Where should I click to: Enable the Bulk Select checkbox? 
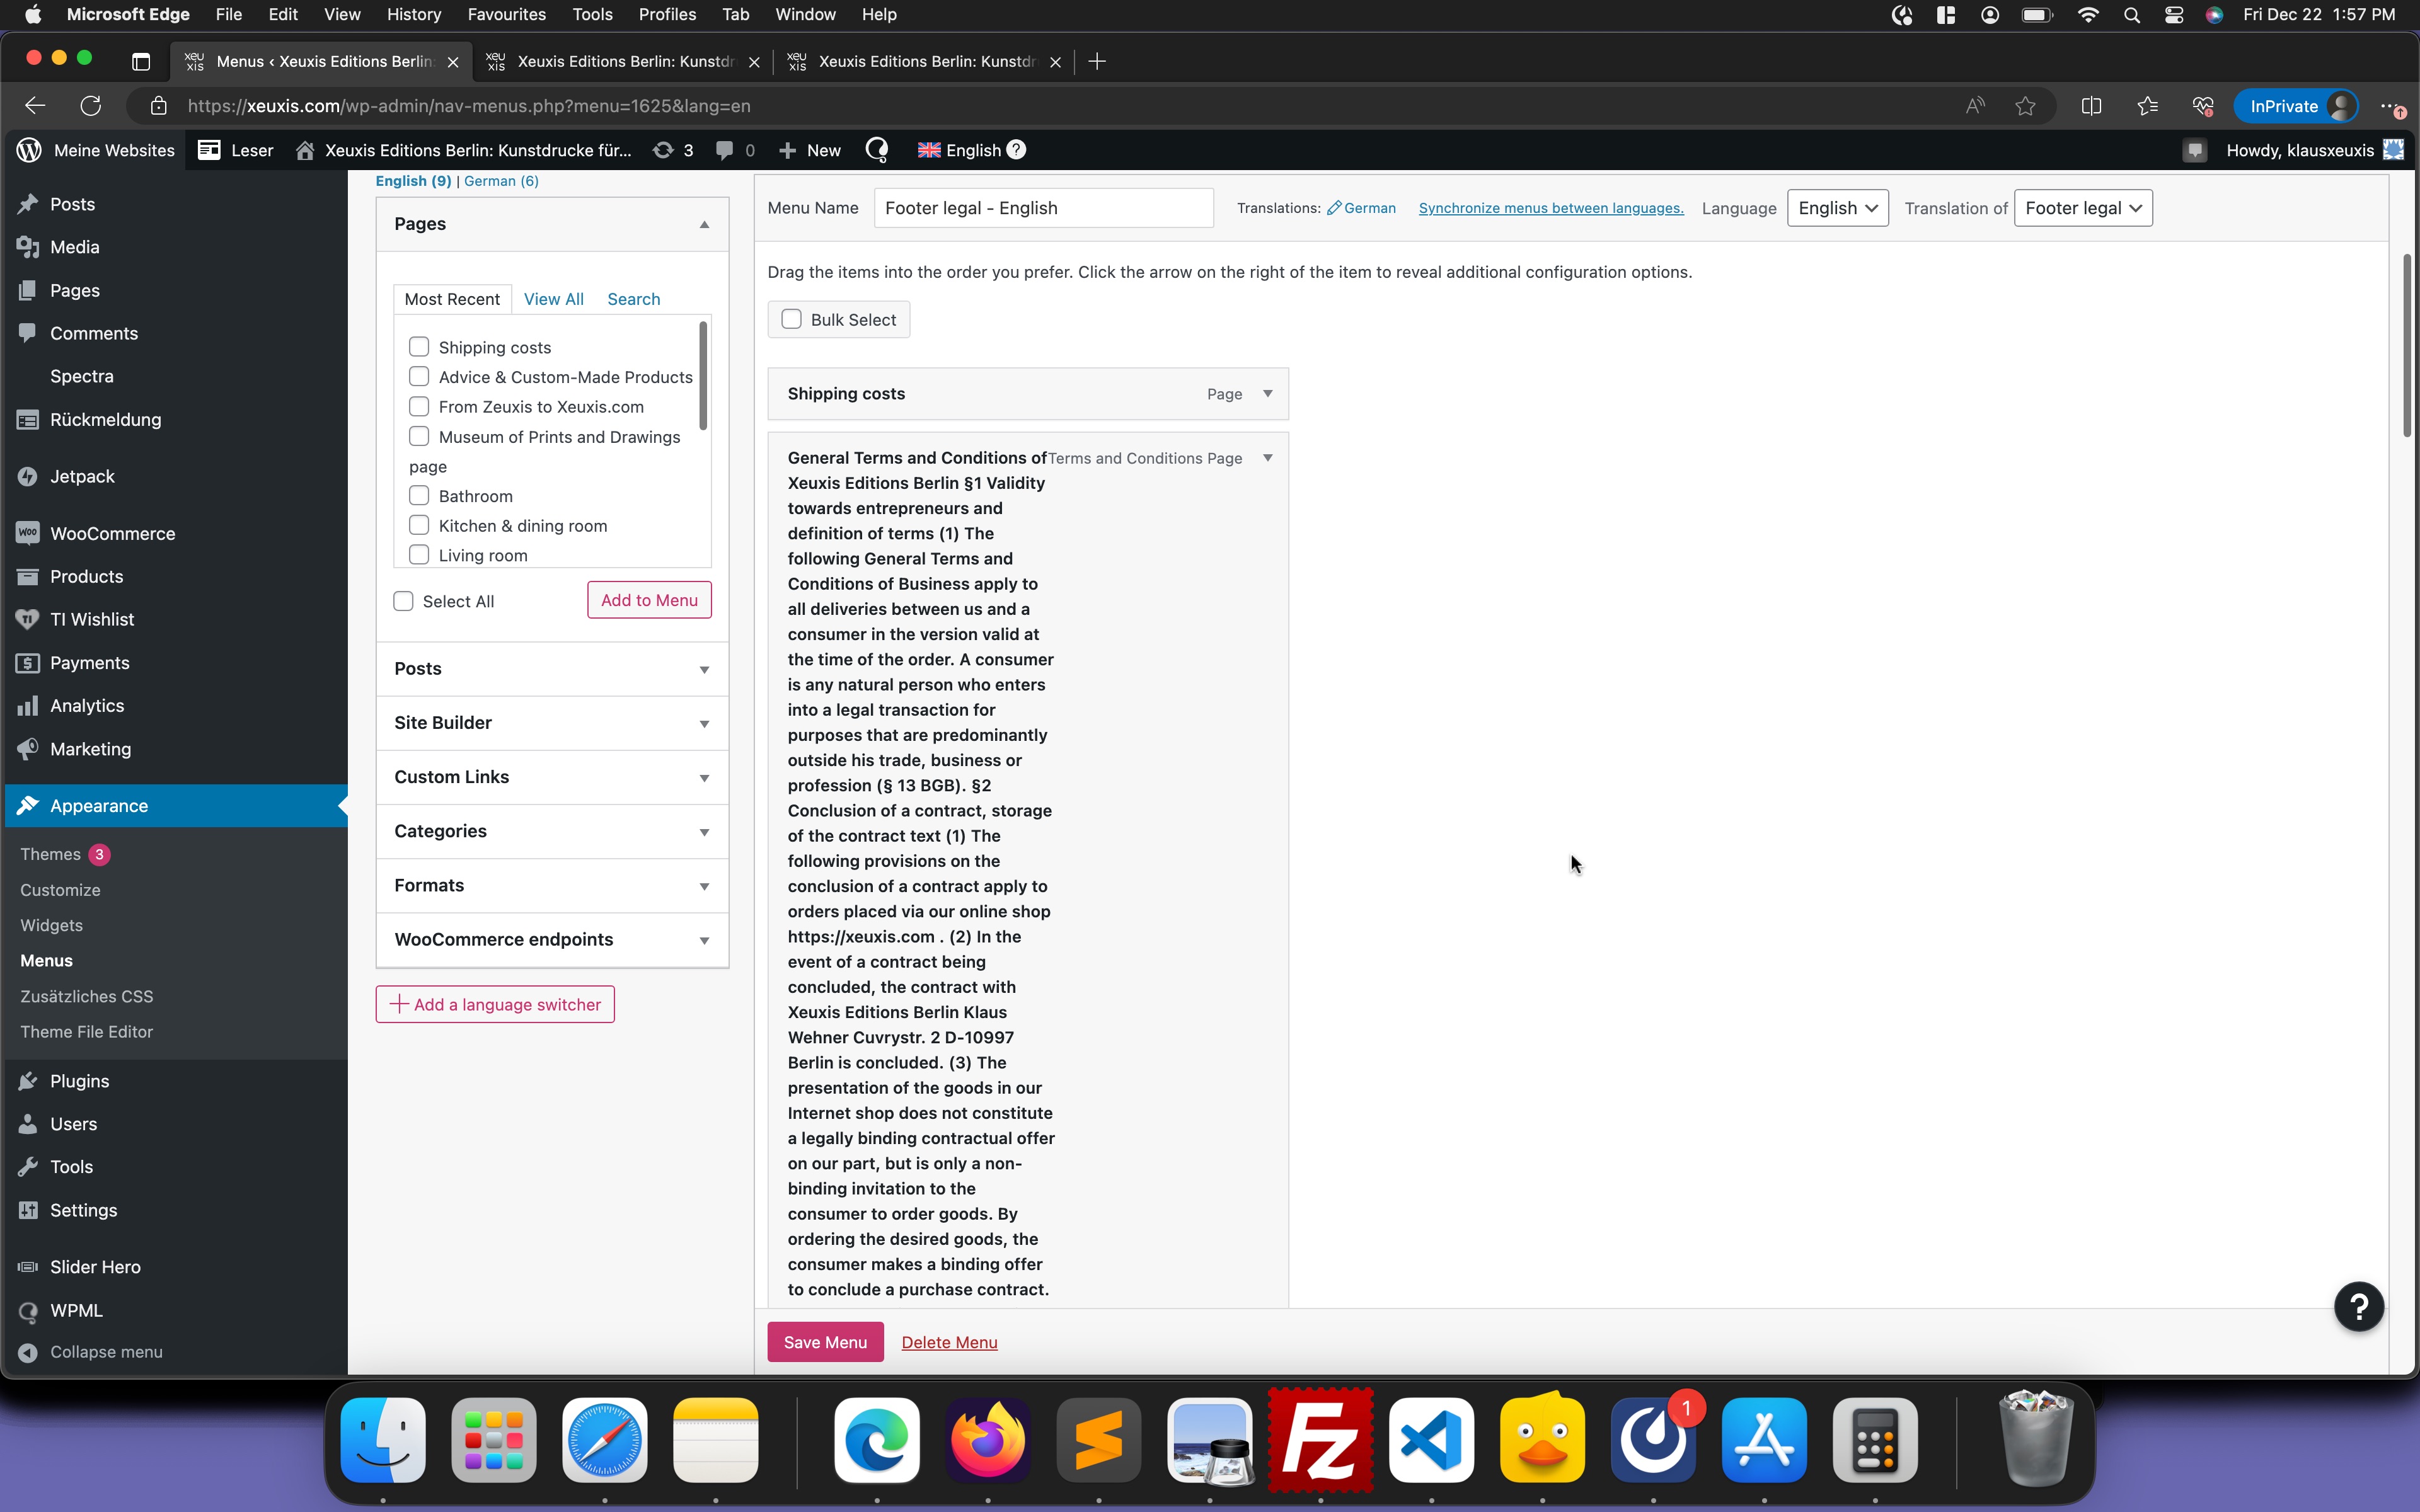pyautogui.click(x=791, y=319)
